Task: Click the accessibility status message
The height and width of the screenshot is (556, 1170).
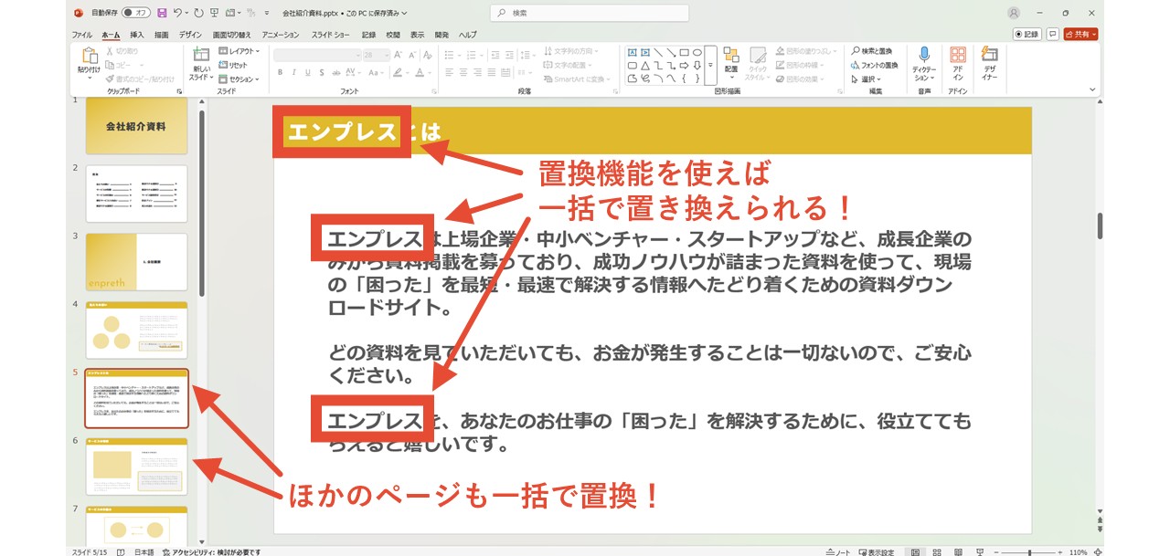Action: 211,551
